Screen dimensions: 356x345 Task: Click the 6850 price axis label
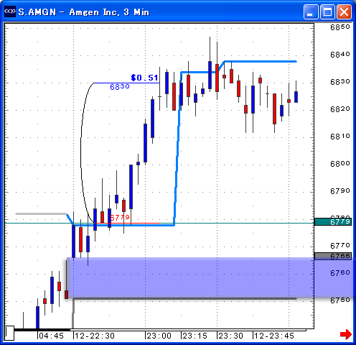pyautogui.click(x=340, y=27)
